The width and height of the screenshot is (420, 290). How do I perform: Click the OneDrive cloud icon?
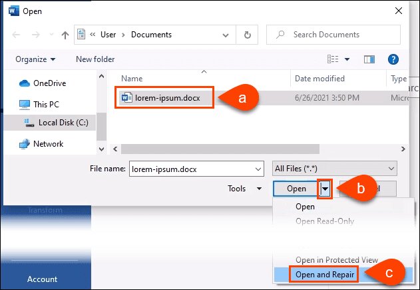[25, 83]
